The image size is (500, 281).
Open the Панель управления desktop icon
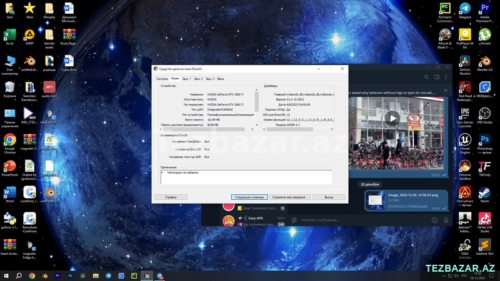coord(9,117)
